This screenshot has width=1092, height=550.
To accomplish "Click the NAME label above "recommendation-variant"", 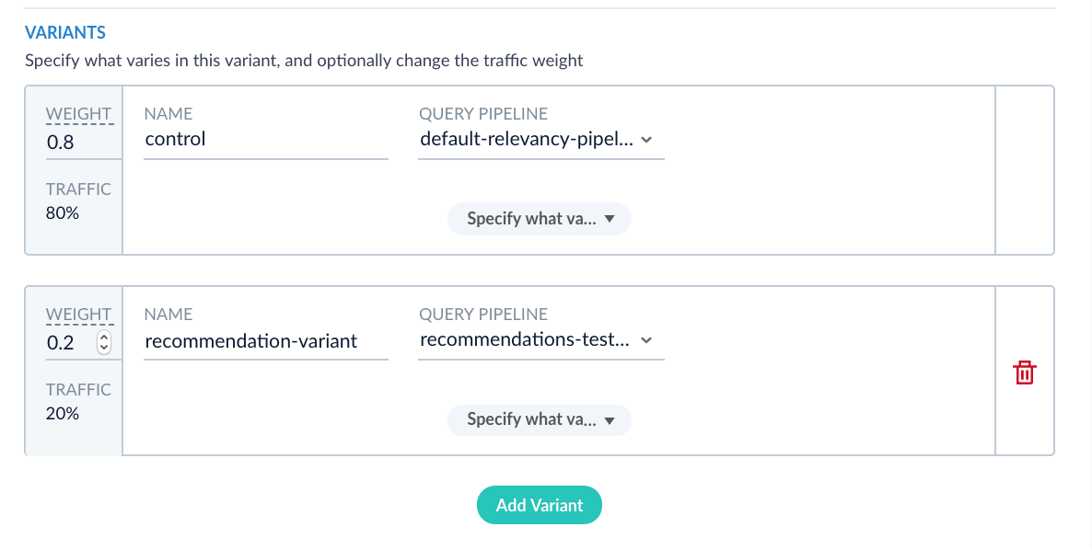I will 168,315.
